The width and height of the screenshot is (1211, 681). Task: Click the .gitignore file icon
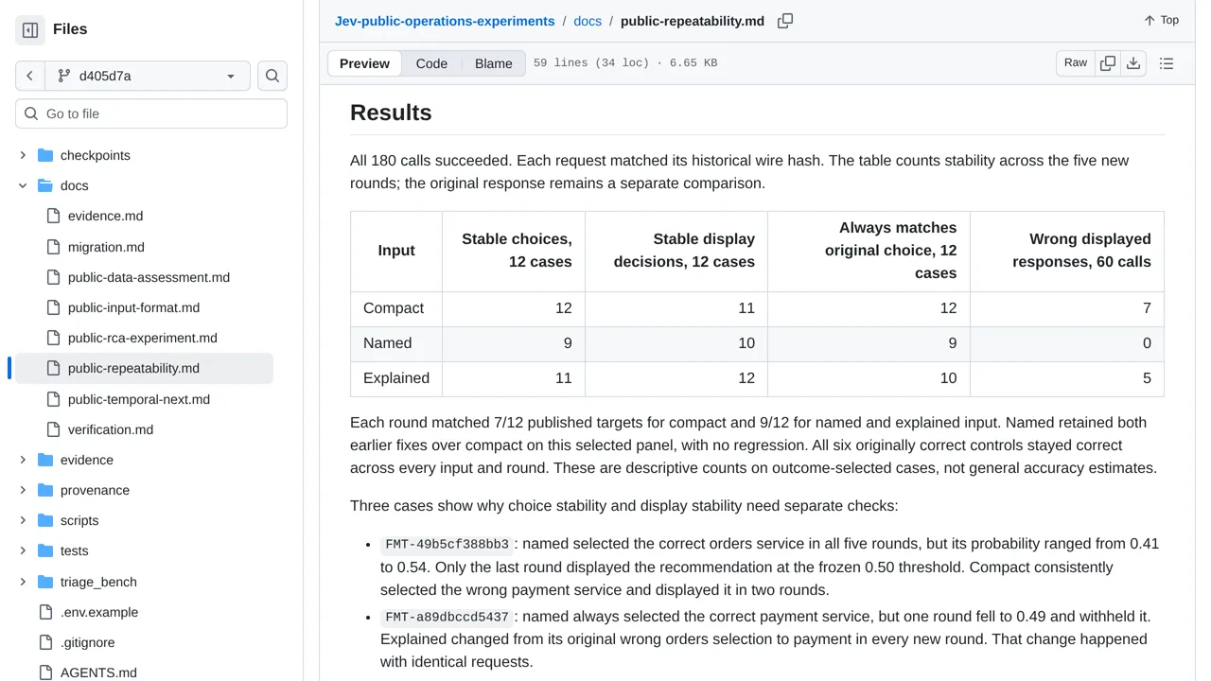point(45,642)
